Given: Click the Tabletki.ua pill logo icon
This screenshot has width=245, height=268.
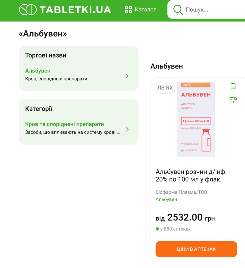Looking at the screenshot, I should [27, 10].
